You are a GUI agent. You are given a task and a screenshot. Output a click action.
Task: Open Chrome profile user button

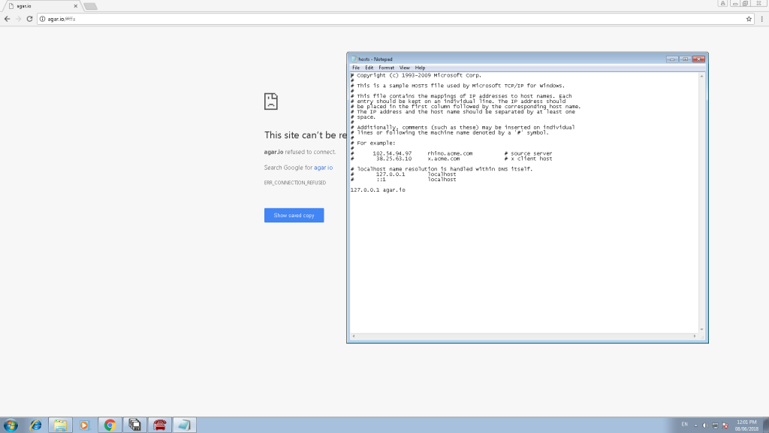723,3
